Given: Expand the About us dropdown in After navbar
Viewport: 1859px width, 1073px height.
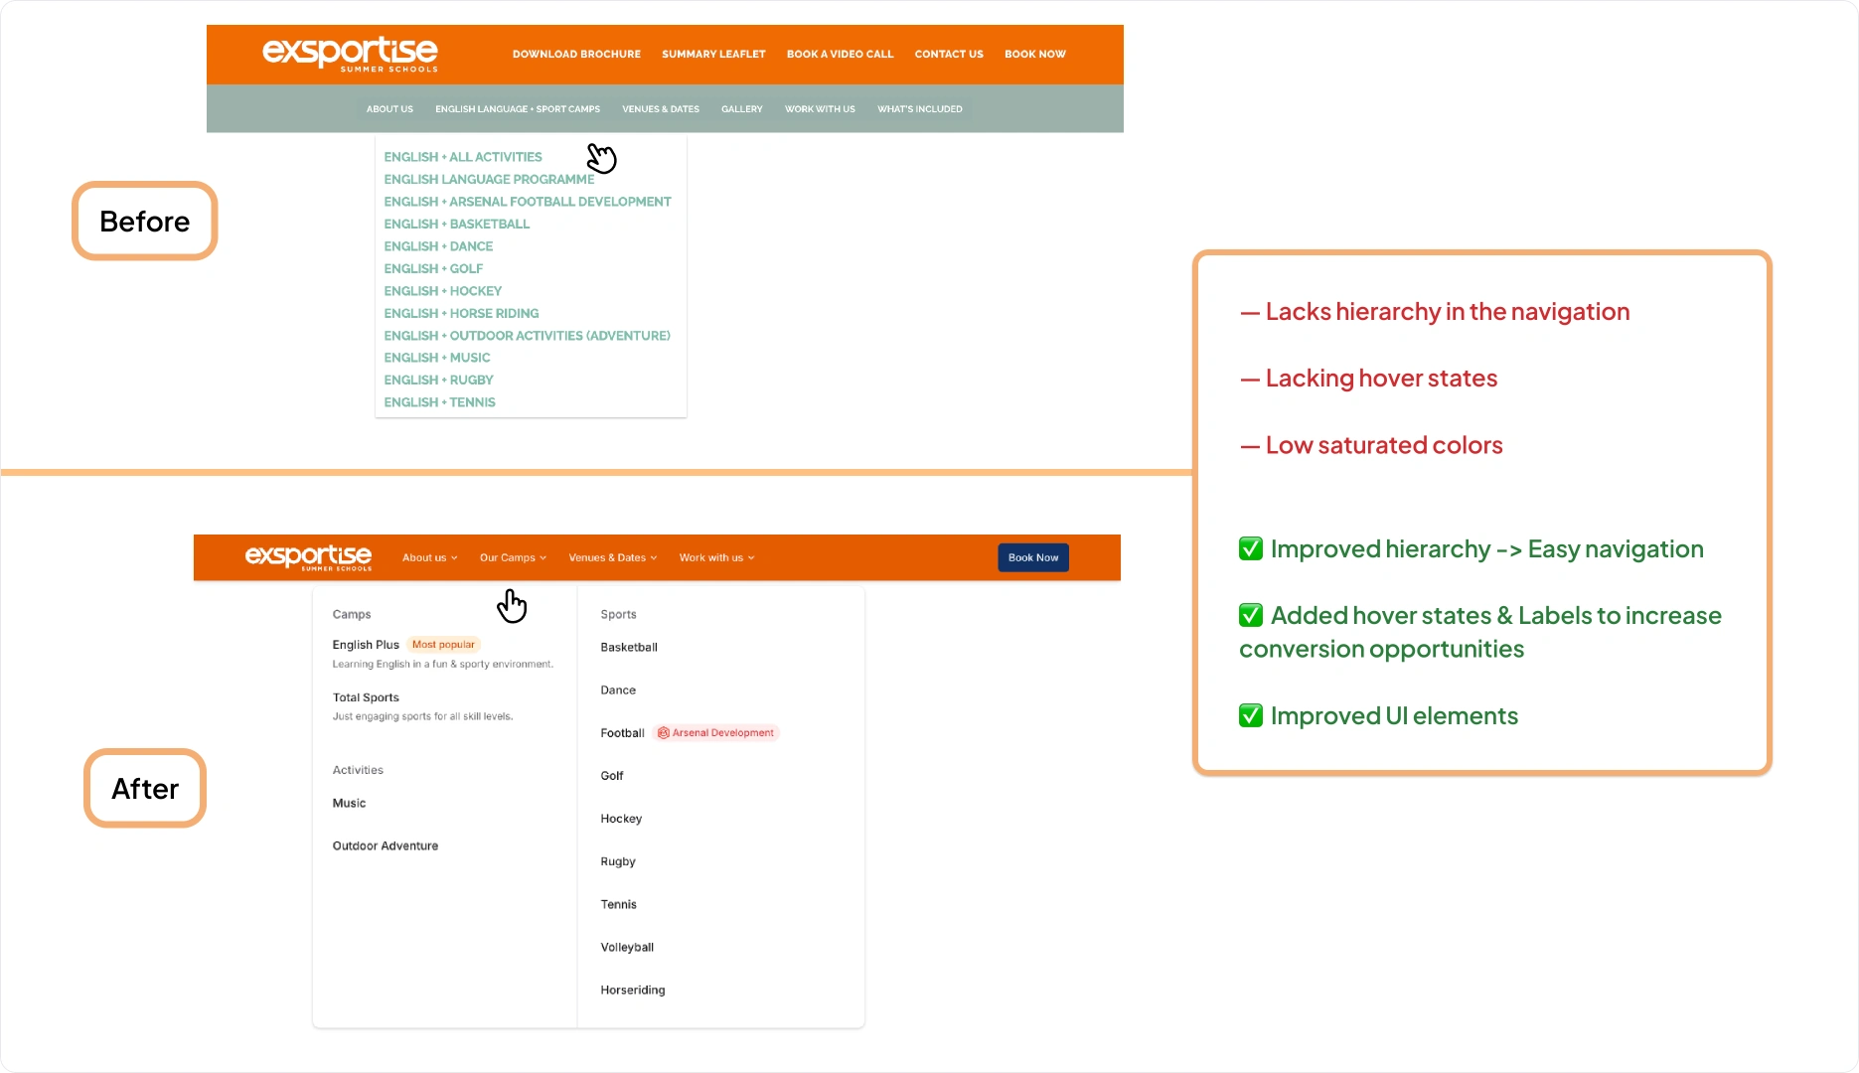Looking at the screenshot, I should 429,558.
